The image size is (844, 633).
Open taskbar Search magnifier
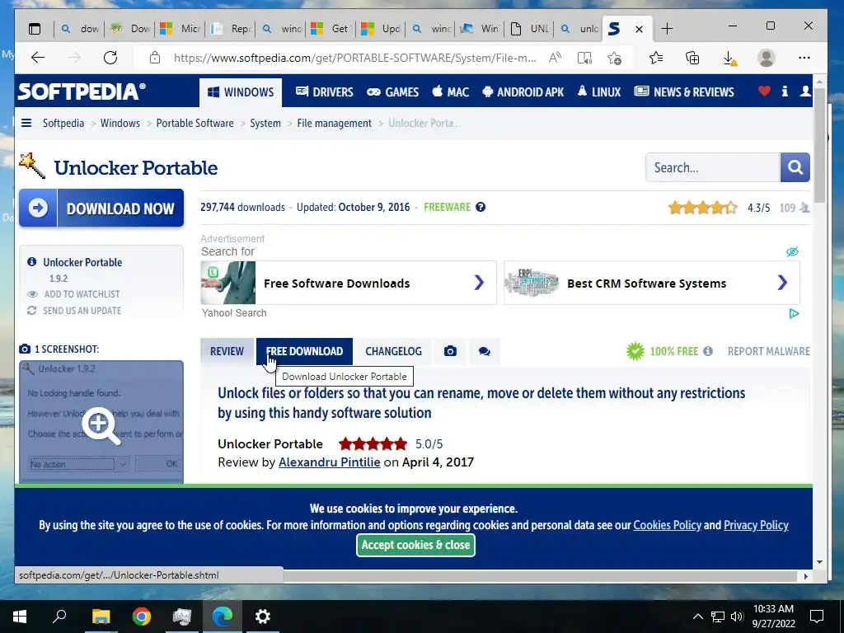(59, 617)
